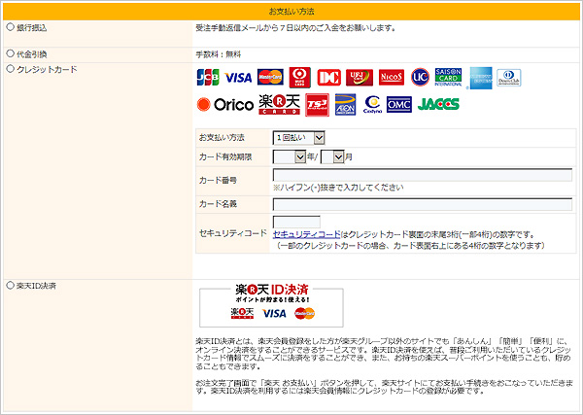Click the 手数料：無料 text
Screen dimensions: 583x415
click(x=219, y=54)
